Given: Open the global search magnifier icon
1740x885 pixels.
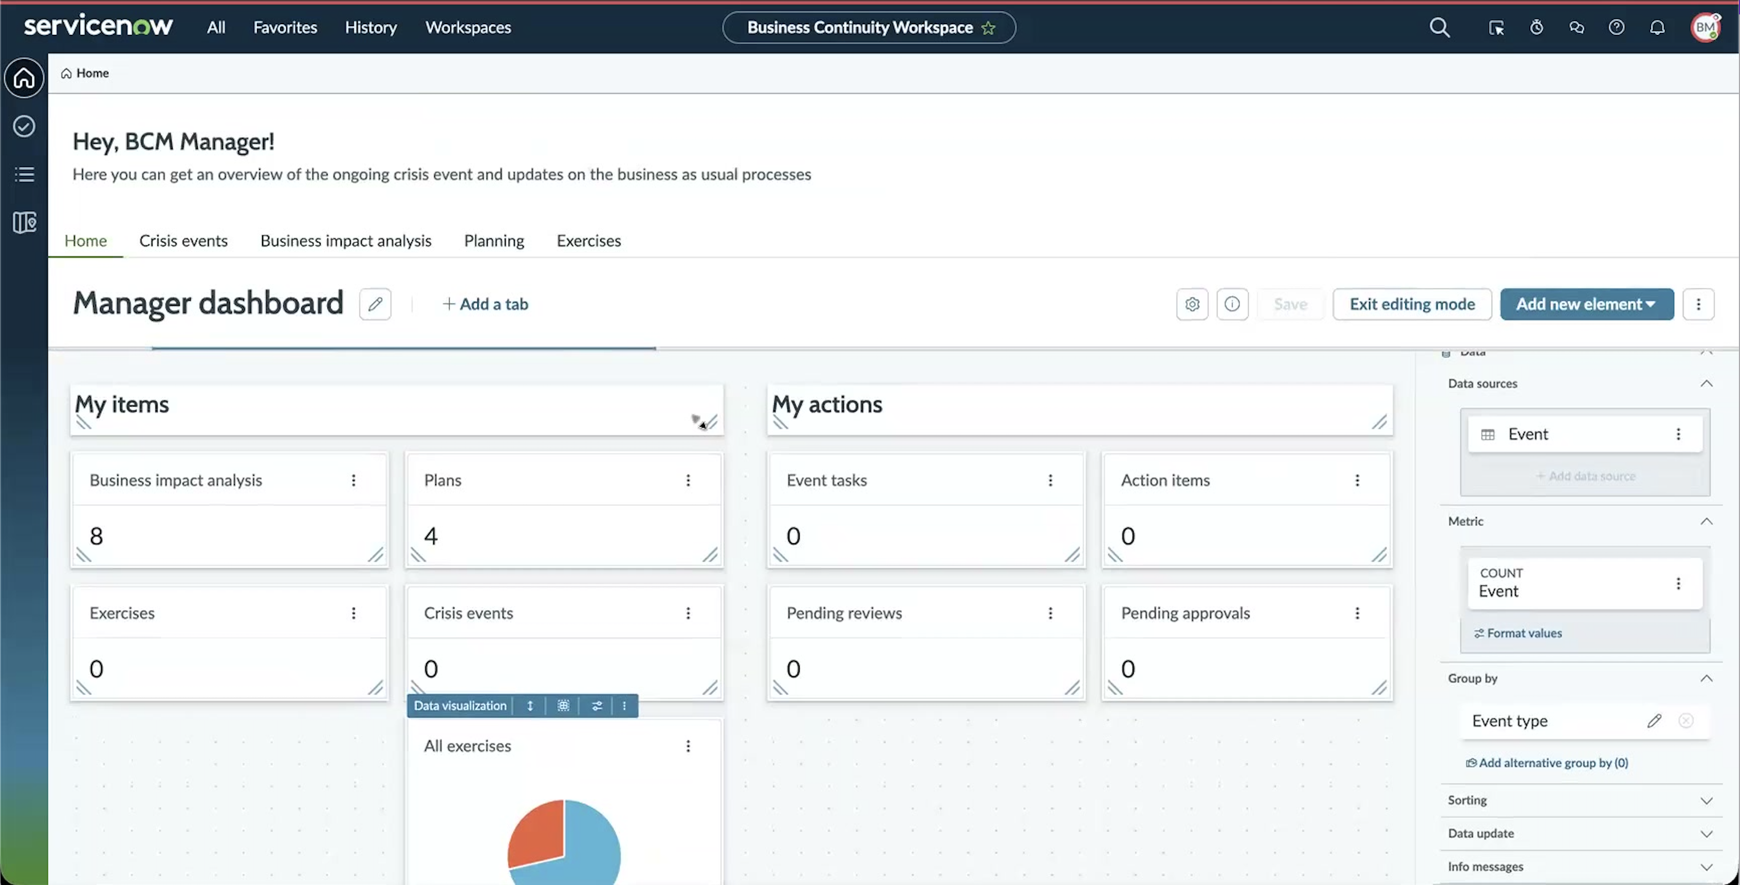Looking at the screenshot, I should (1439, 27).
